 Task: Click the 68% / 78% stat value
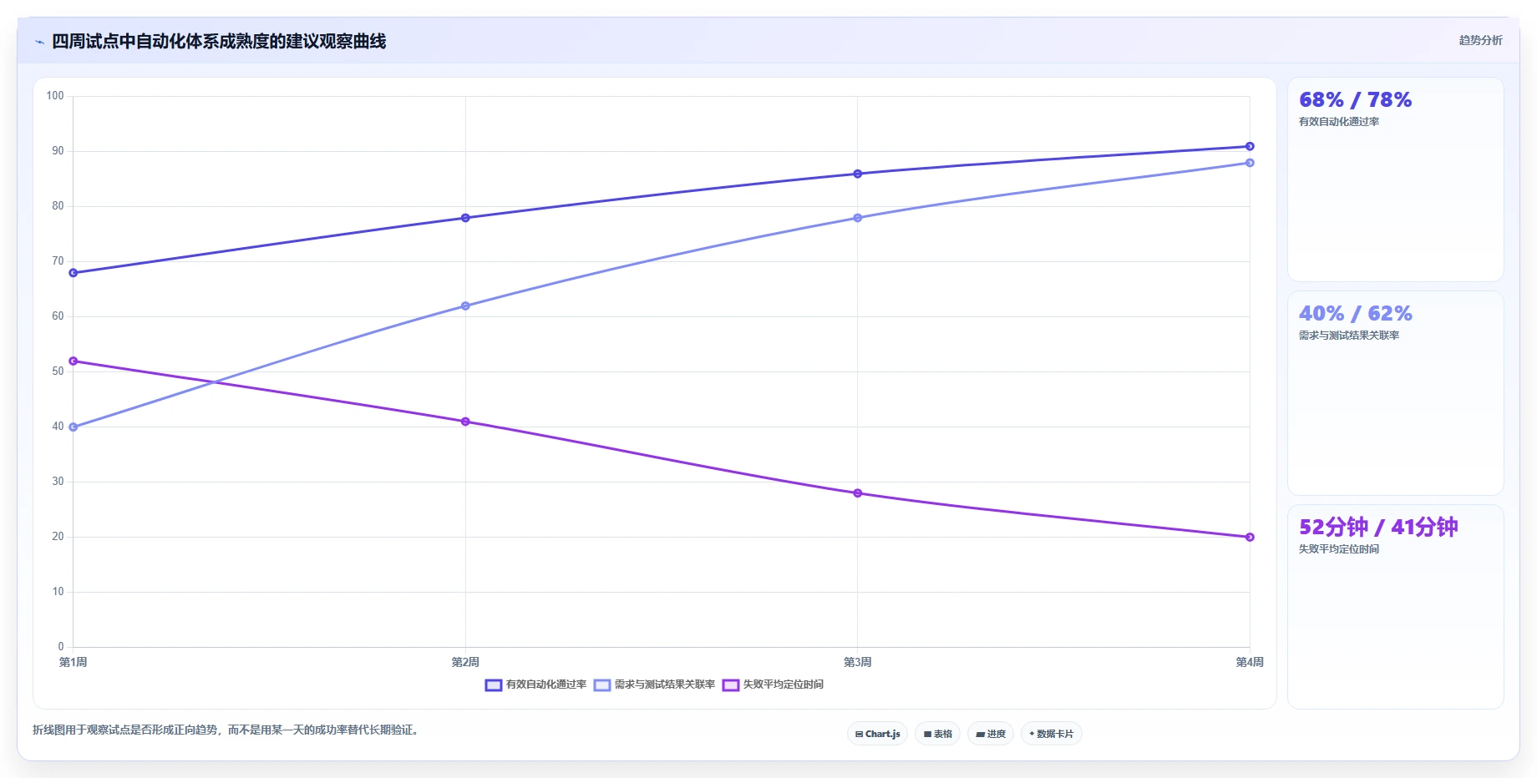[x=1355, y=100]
